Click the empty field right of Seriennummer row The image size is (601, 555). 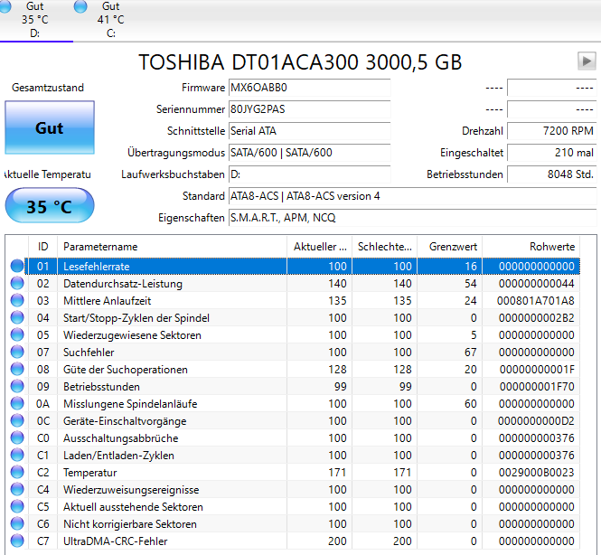pos(552,109)
